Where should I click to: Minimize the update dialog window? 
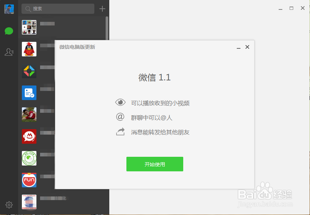(239, 47)
